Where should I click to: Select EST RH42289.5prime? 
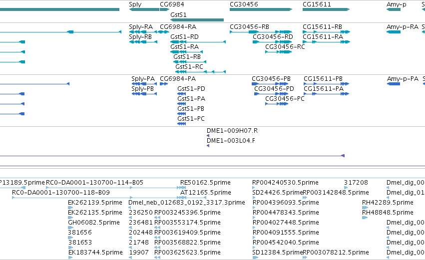point(388,203)
